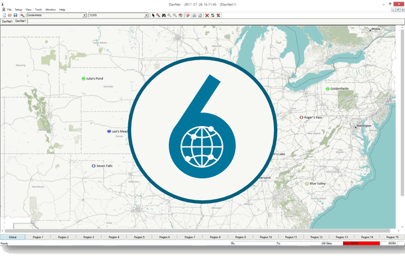
Task: Select the Goldenfields green site marker
Action: (x=327, y=89)
